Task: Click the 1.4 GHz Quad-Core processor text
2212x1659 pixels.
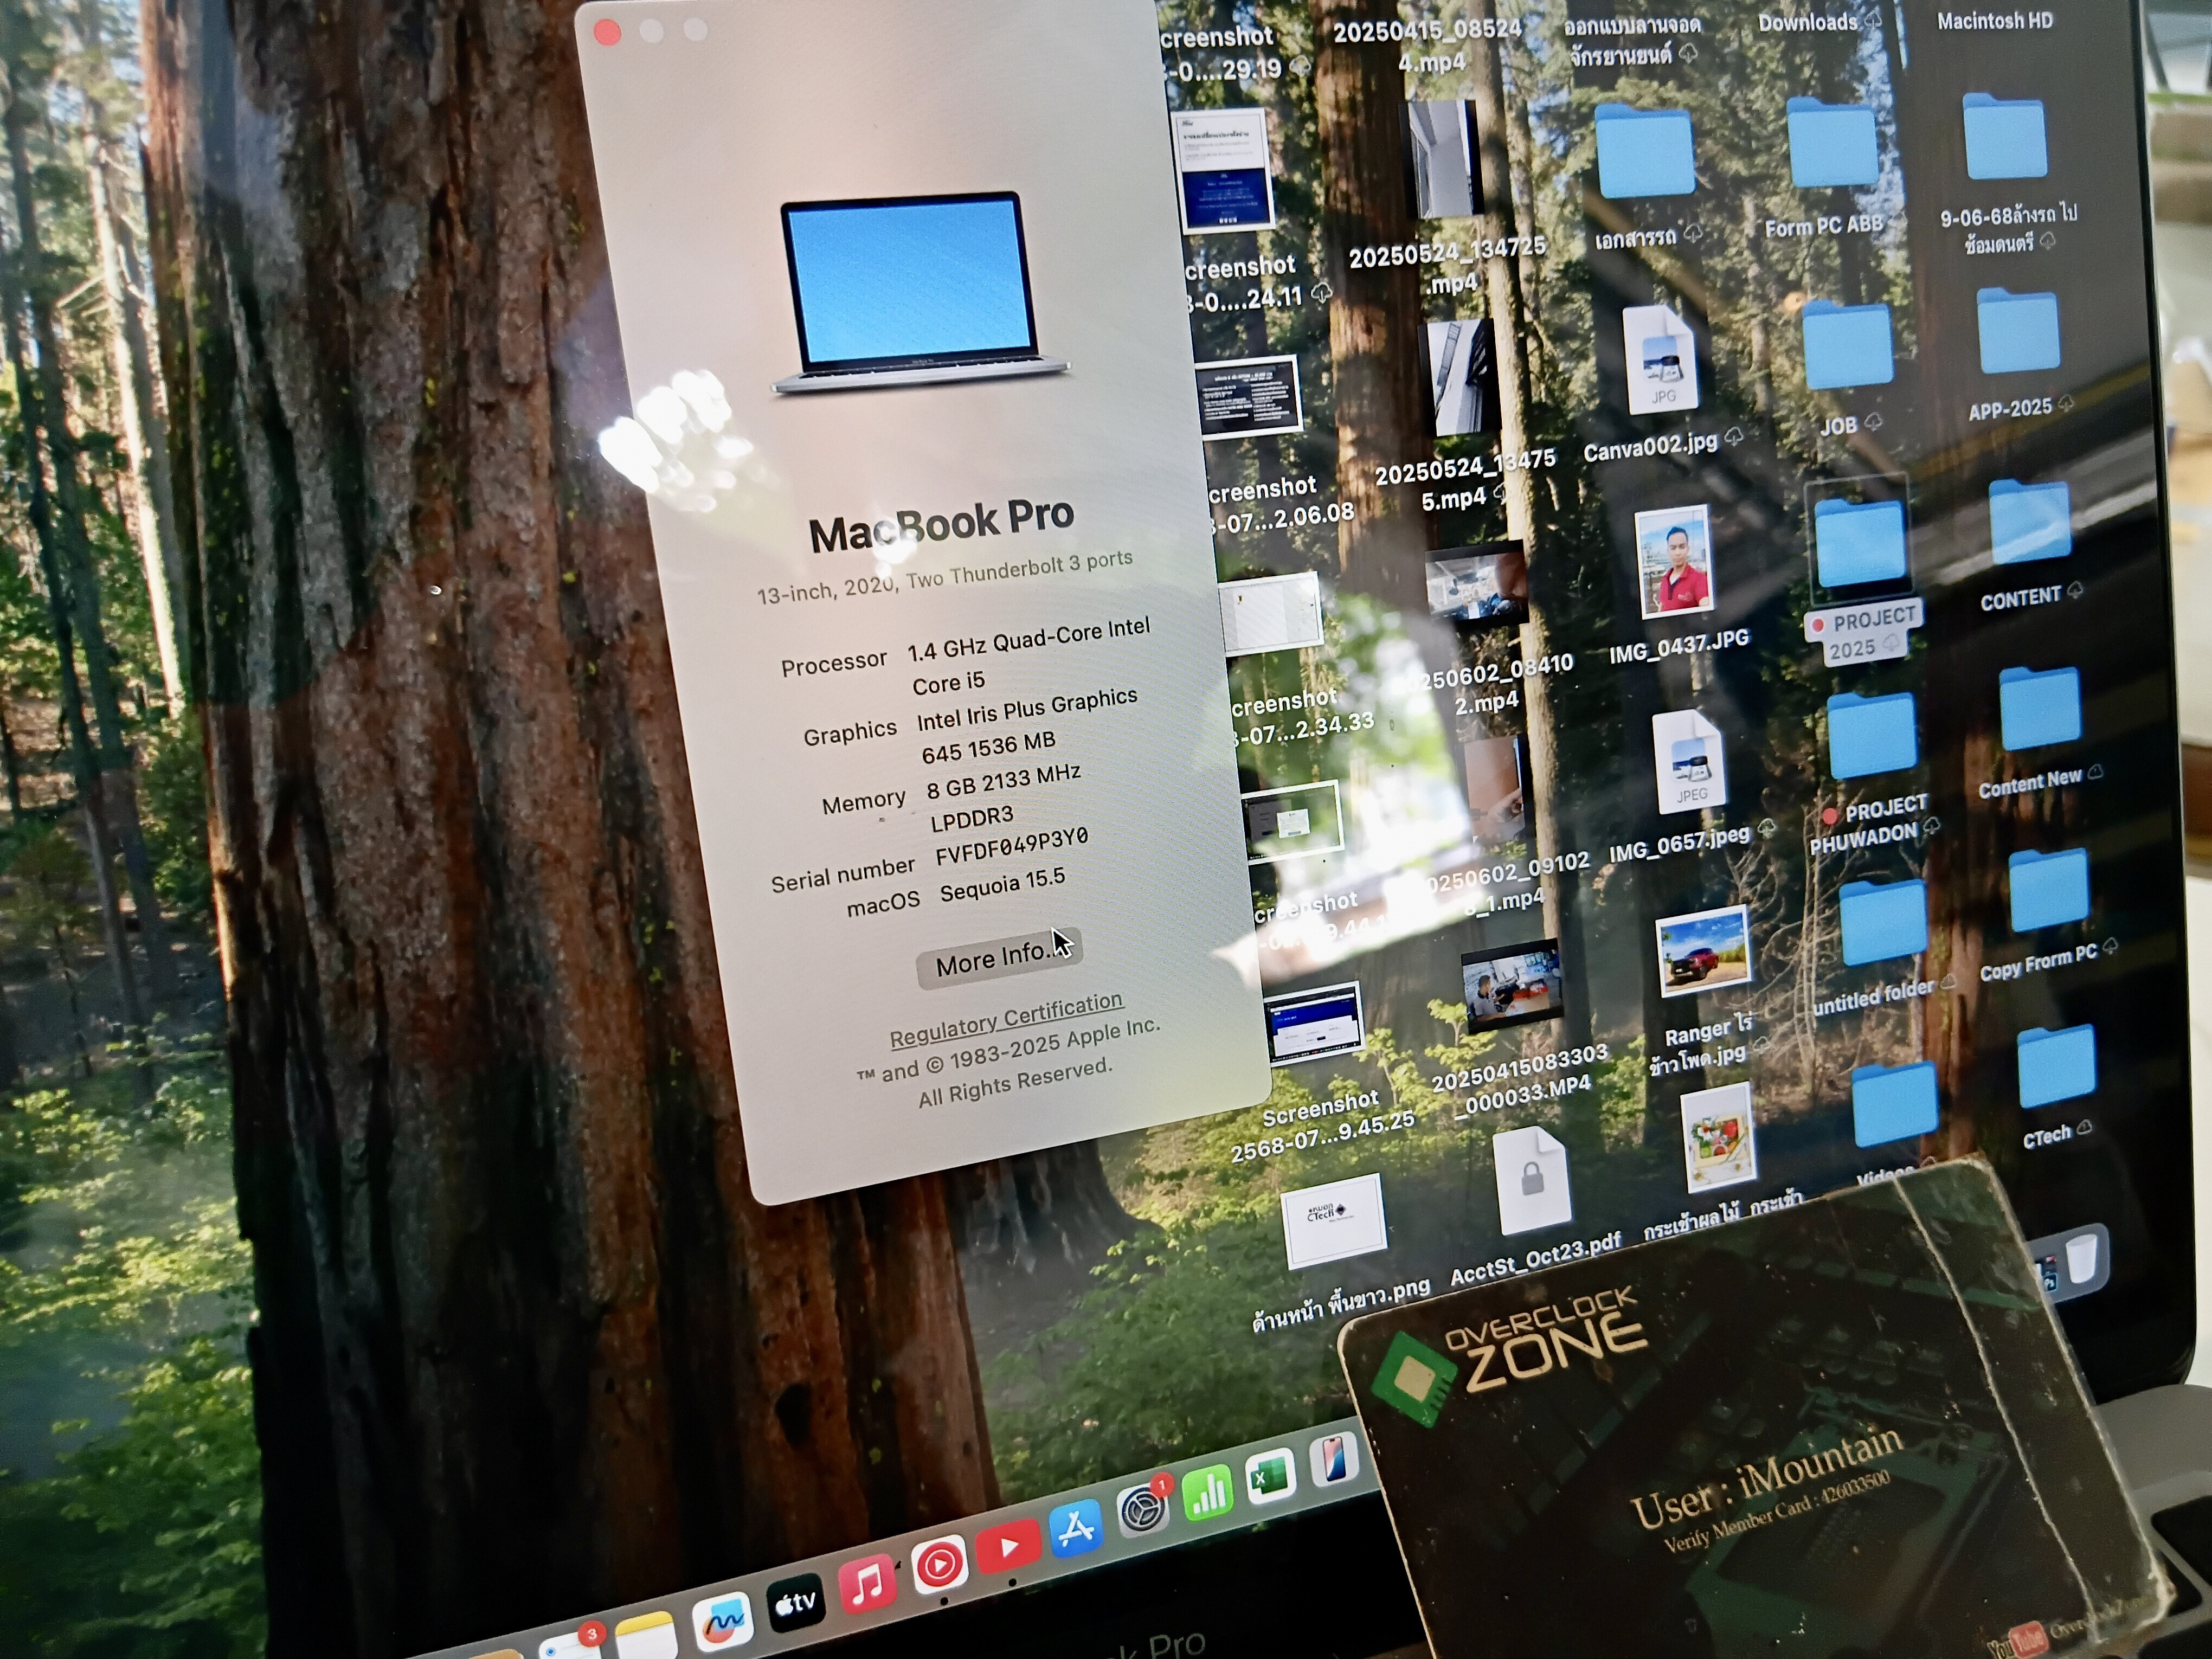Action: point(1029,655)
